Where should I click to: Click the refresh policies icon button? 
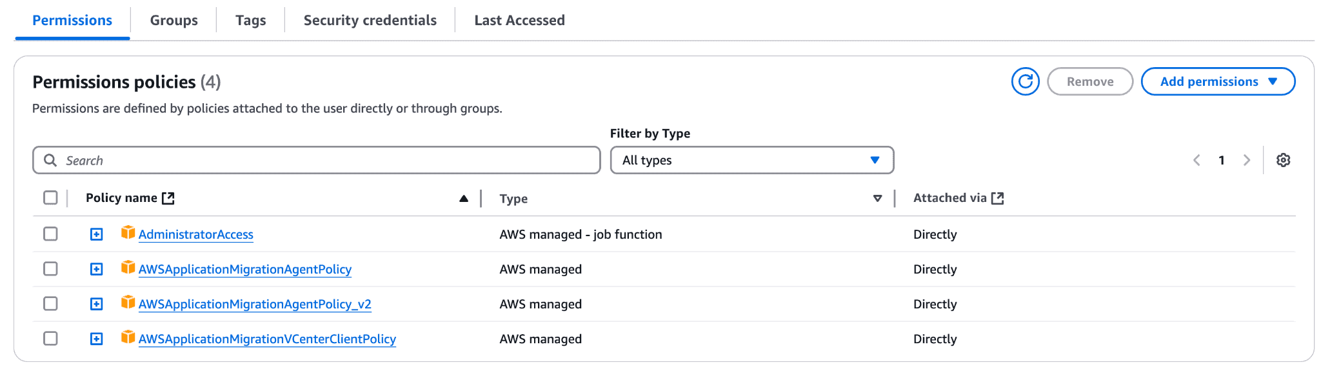1025,81
